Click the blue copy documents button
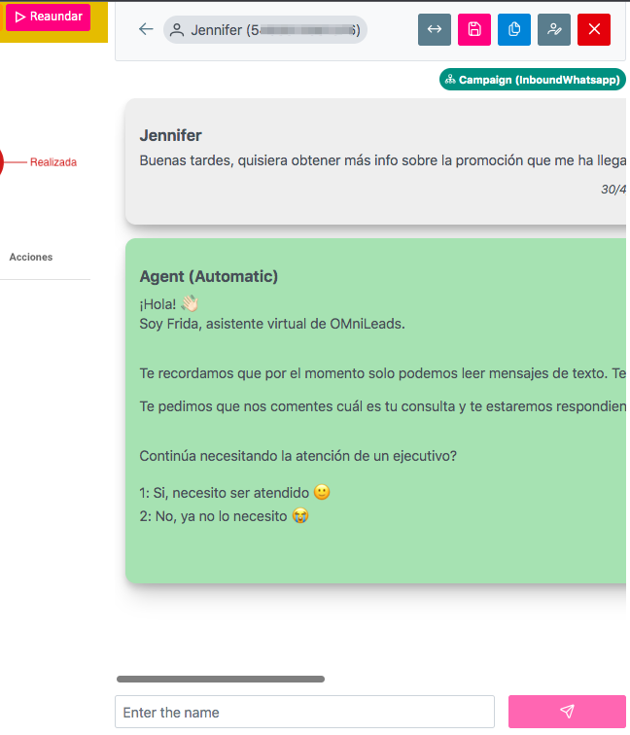 pos(514,29)
